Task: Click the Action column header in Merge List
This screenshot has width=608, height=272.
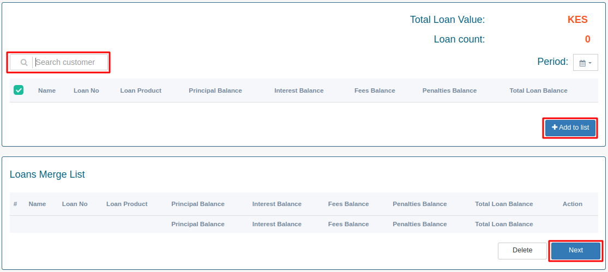Action: click(572, 204)
